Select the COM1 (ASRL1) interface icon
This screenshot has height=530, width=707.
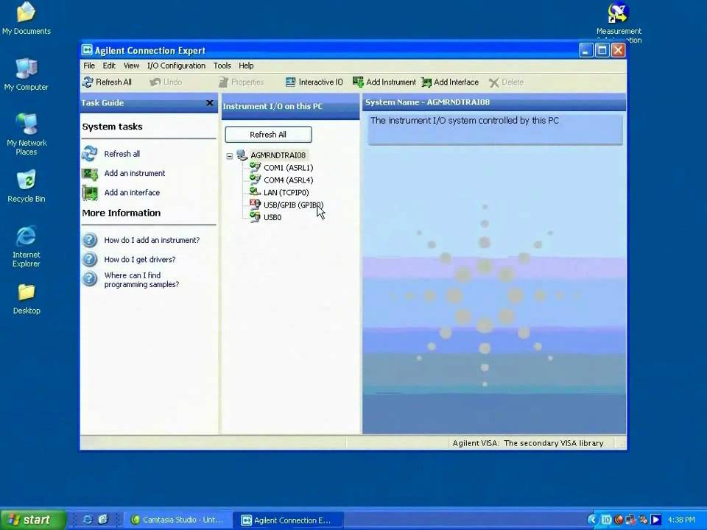point(256,167)
